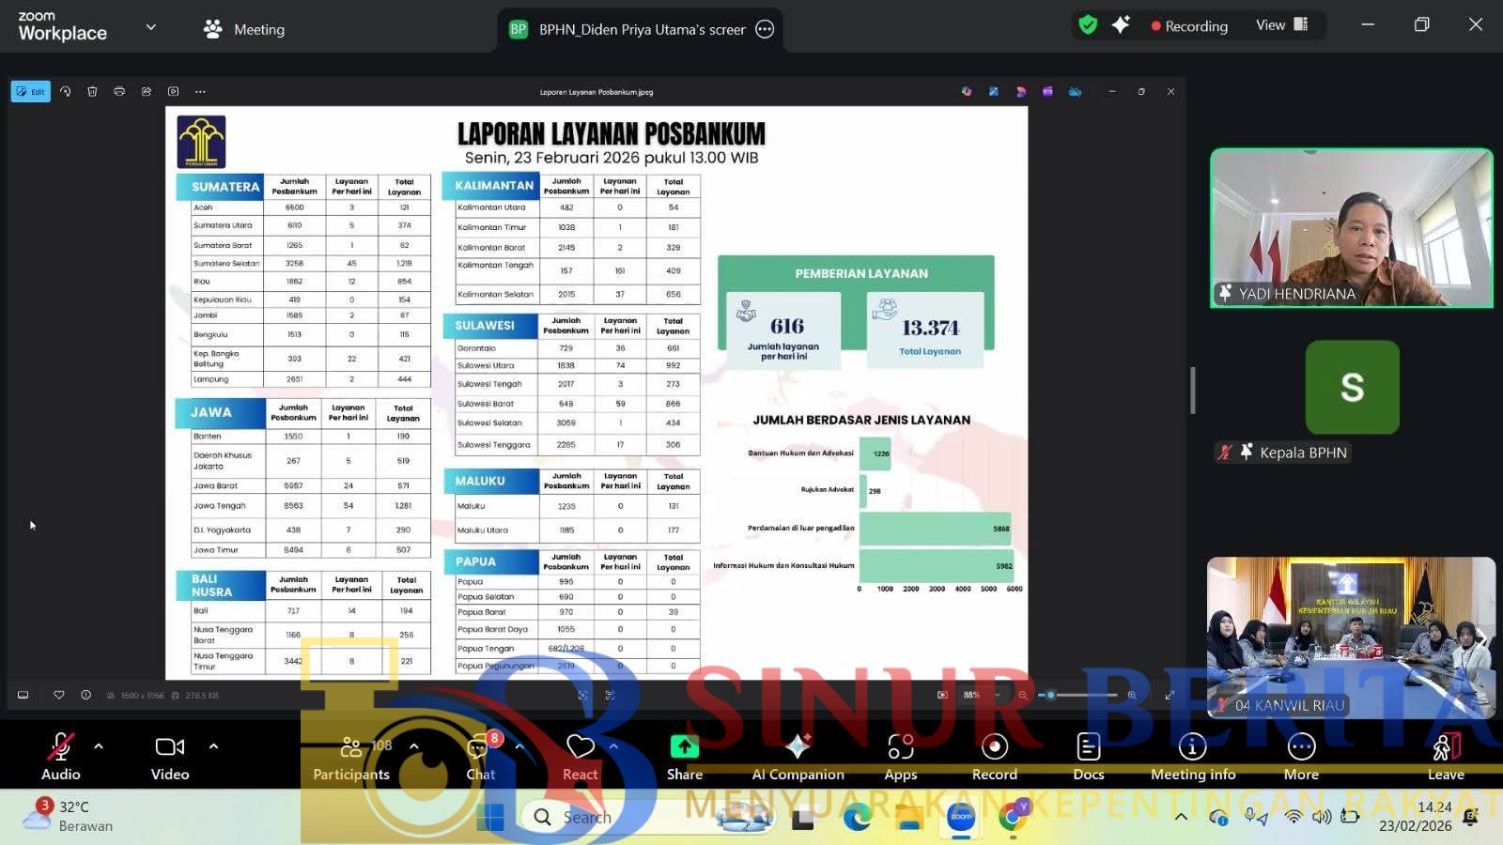Leave the meeting
The height and width of the screenshot is (845, 1503).
click(x=1446, y=756)
